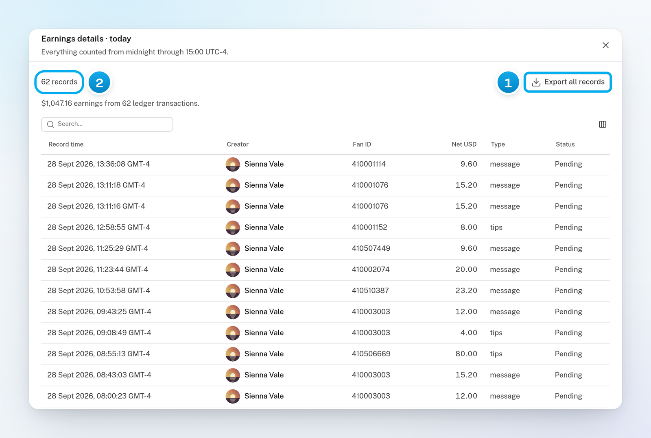Click the Net USD column header
The height and width of the screenshot is (438, 651).
(464, 144)
